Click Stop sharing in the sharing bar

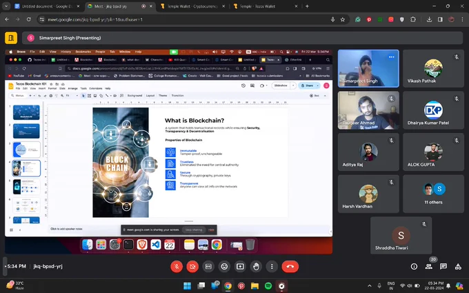(194, 230)
